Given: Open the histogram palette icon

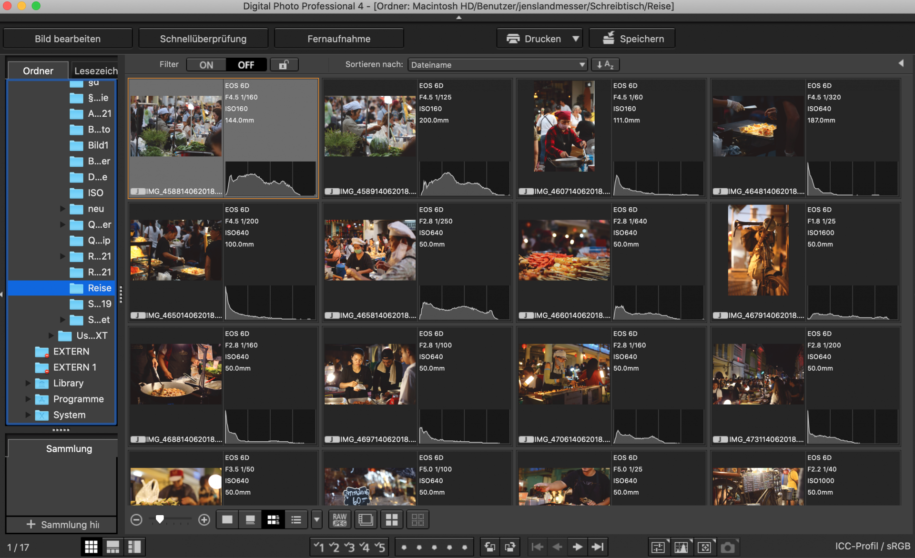Looking at the screenshot, I should pyautogui.click(x=681, y=547).
